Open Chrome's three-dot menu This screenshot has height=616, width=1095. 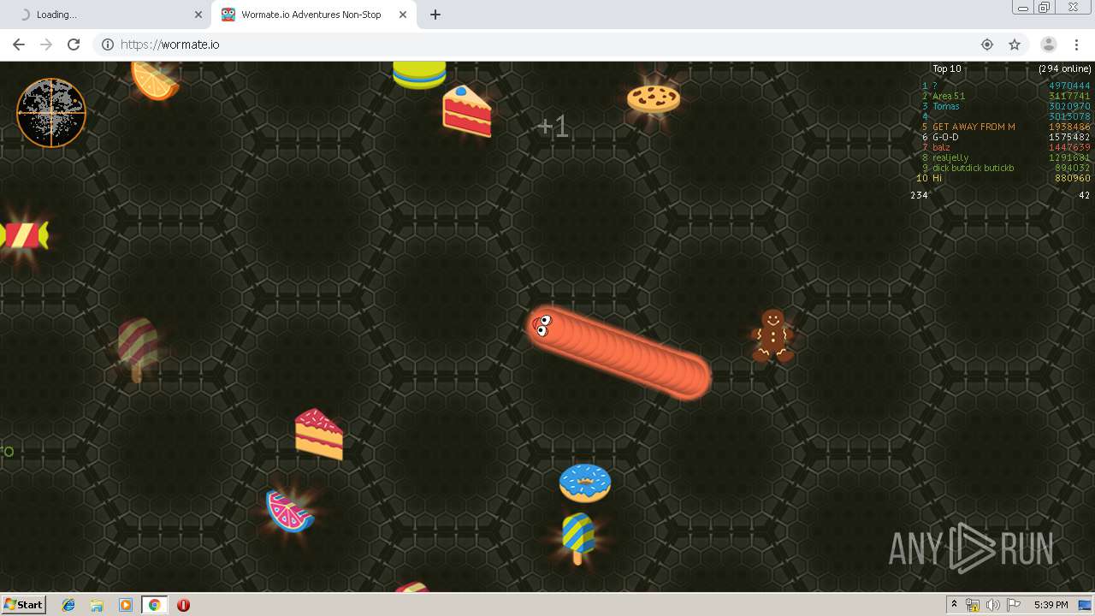[1076, 44]
